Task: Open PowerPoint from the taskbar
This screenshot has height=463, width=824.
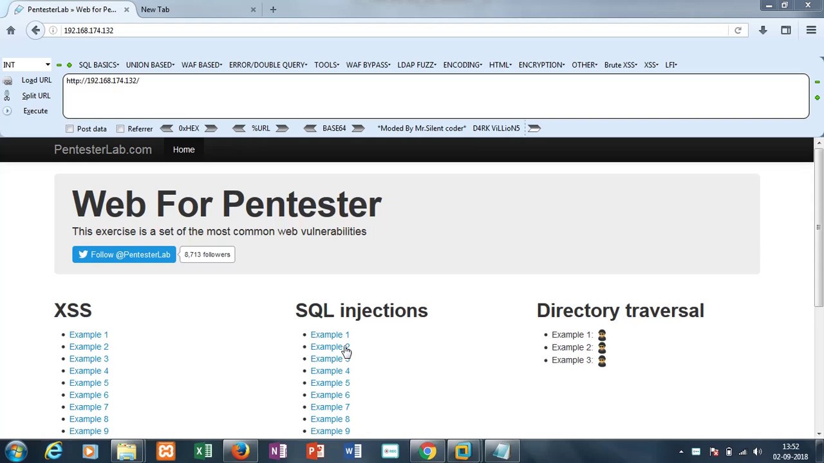Action: 315,451
